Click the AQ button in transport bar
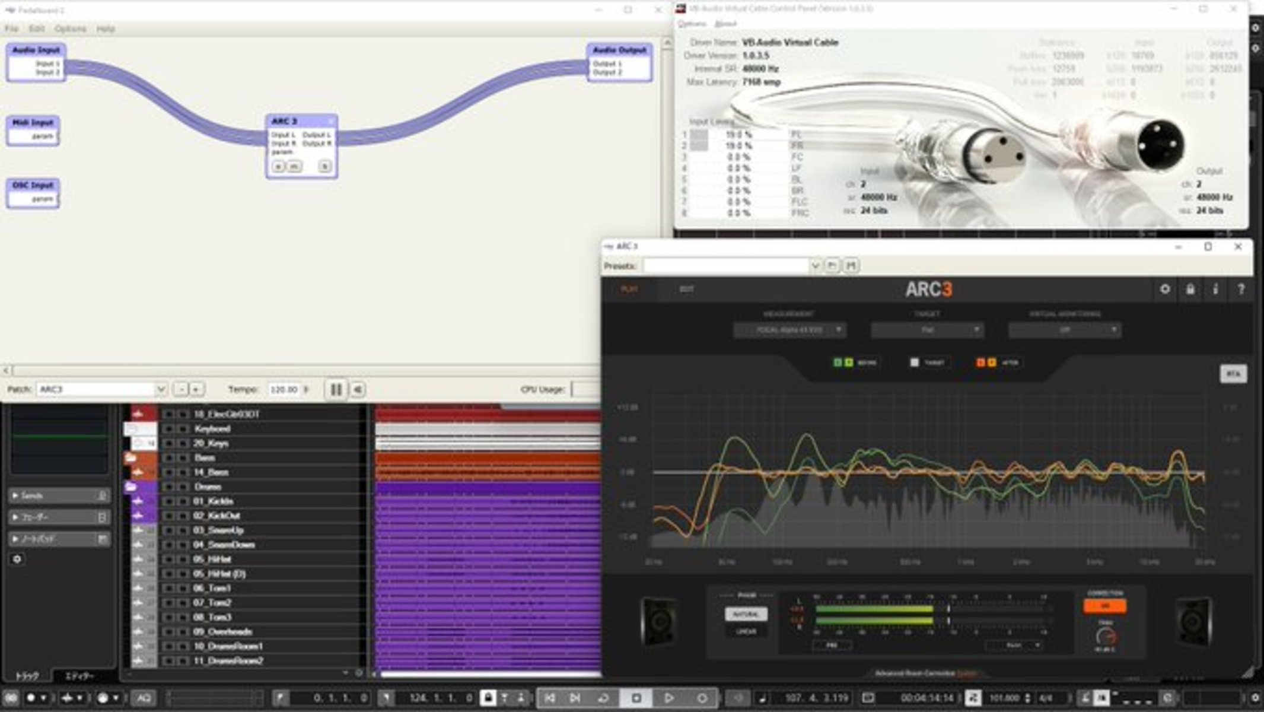Screen dimensions: 1264x712 coord(144,698)
